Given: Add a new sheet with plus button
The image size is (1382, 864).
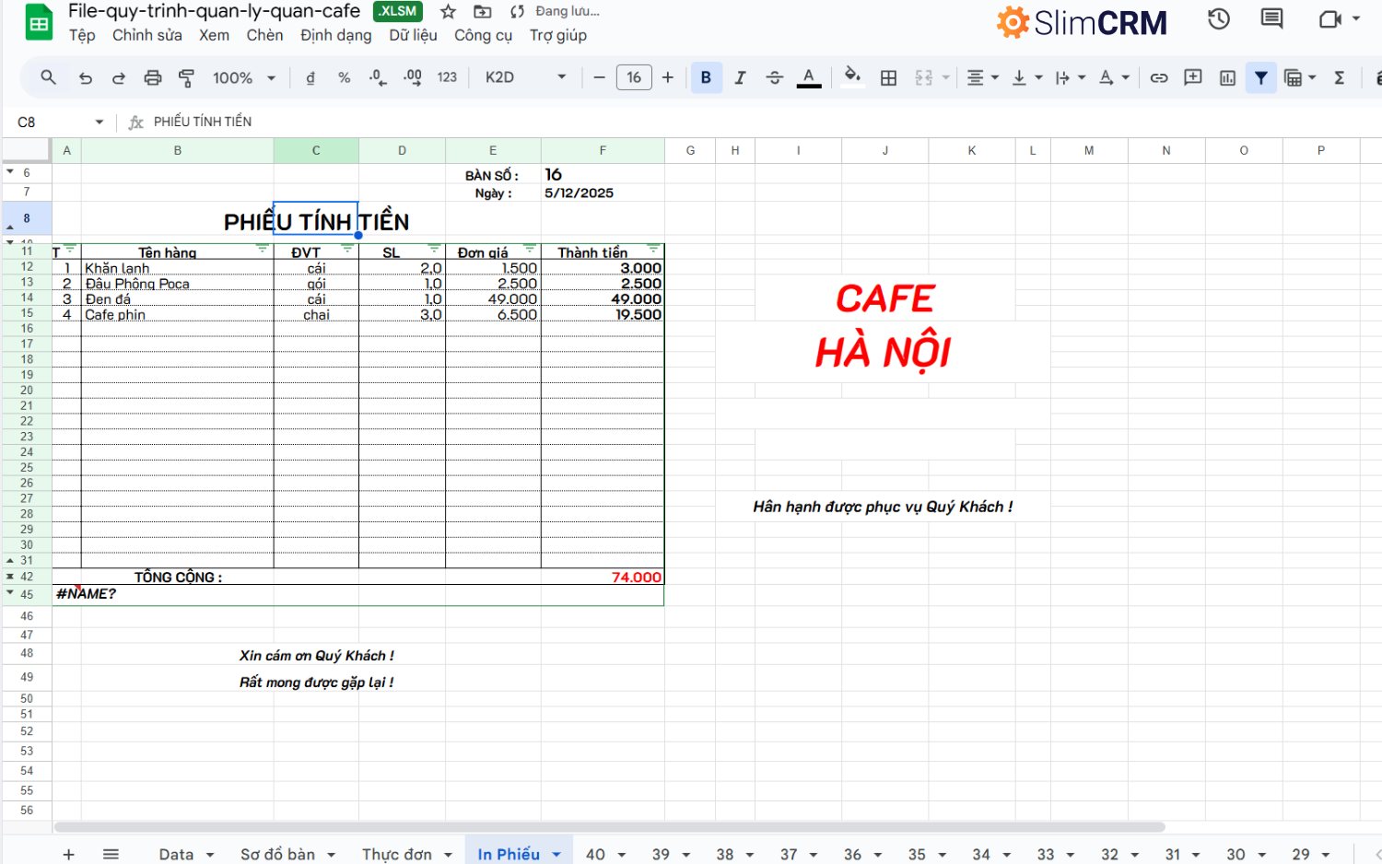Looking at the screenshot, I should [x=68, y=854].
